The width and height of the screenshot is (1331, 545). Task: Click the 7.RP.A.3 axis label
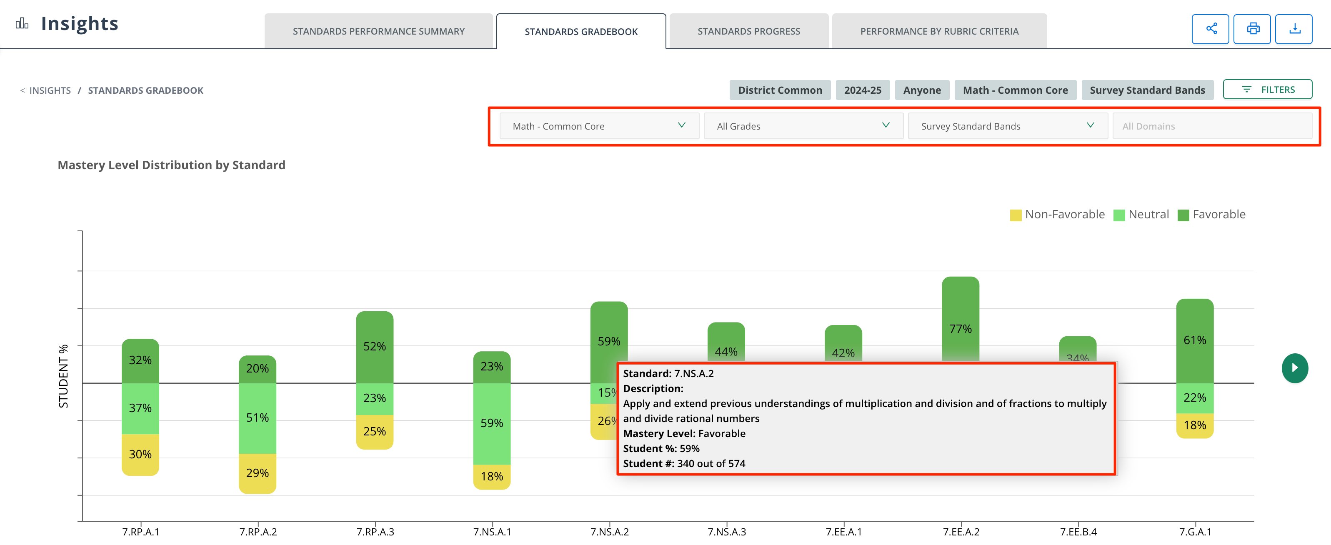[375, 532]
